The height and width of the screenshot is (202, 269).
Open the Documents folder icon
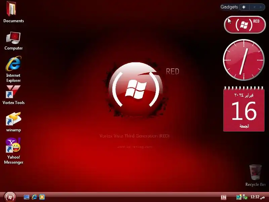pyautogui.click(x=11, y=9)
